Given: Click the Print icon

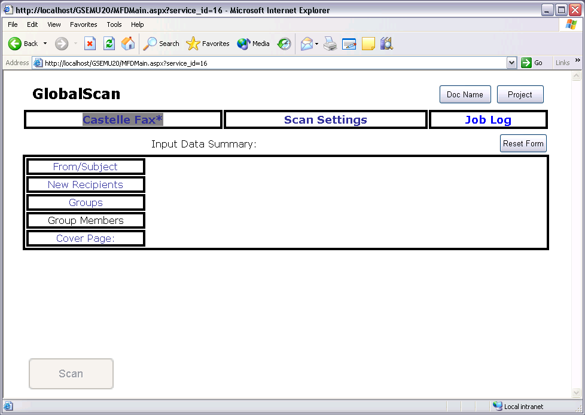Looking at the screenshot, I should (x=330, y=44).
